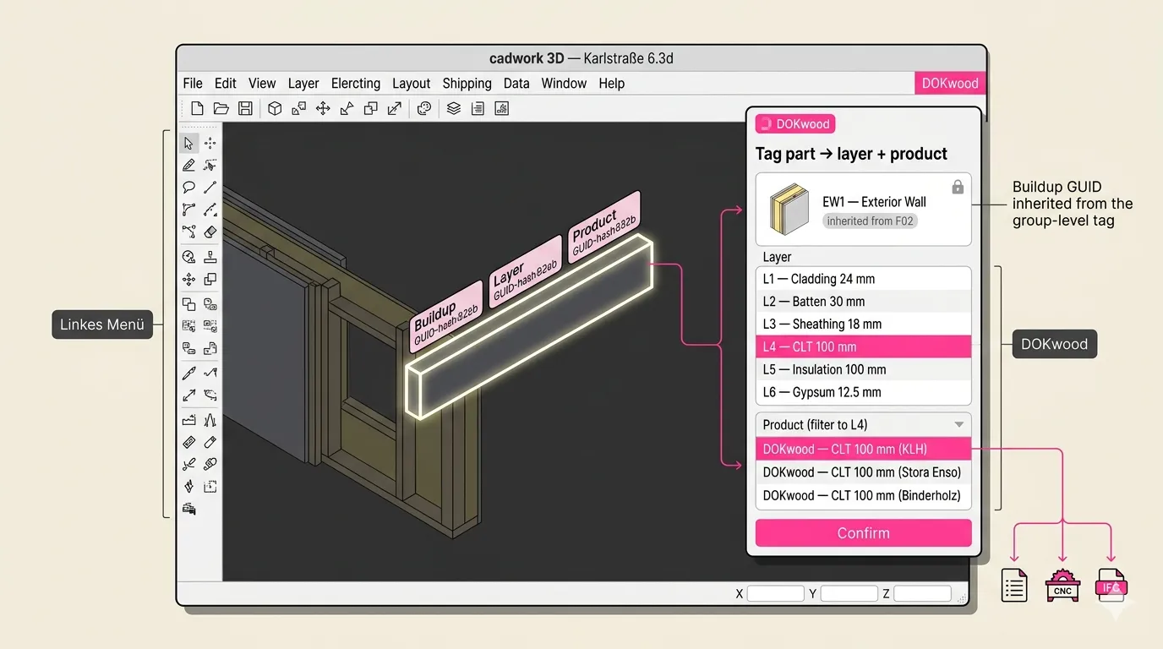Open the color palette icon in toolbar

pyautogui.click(x=424, y=108)
